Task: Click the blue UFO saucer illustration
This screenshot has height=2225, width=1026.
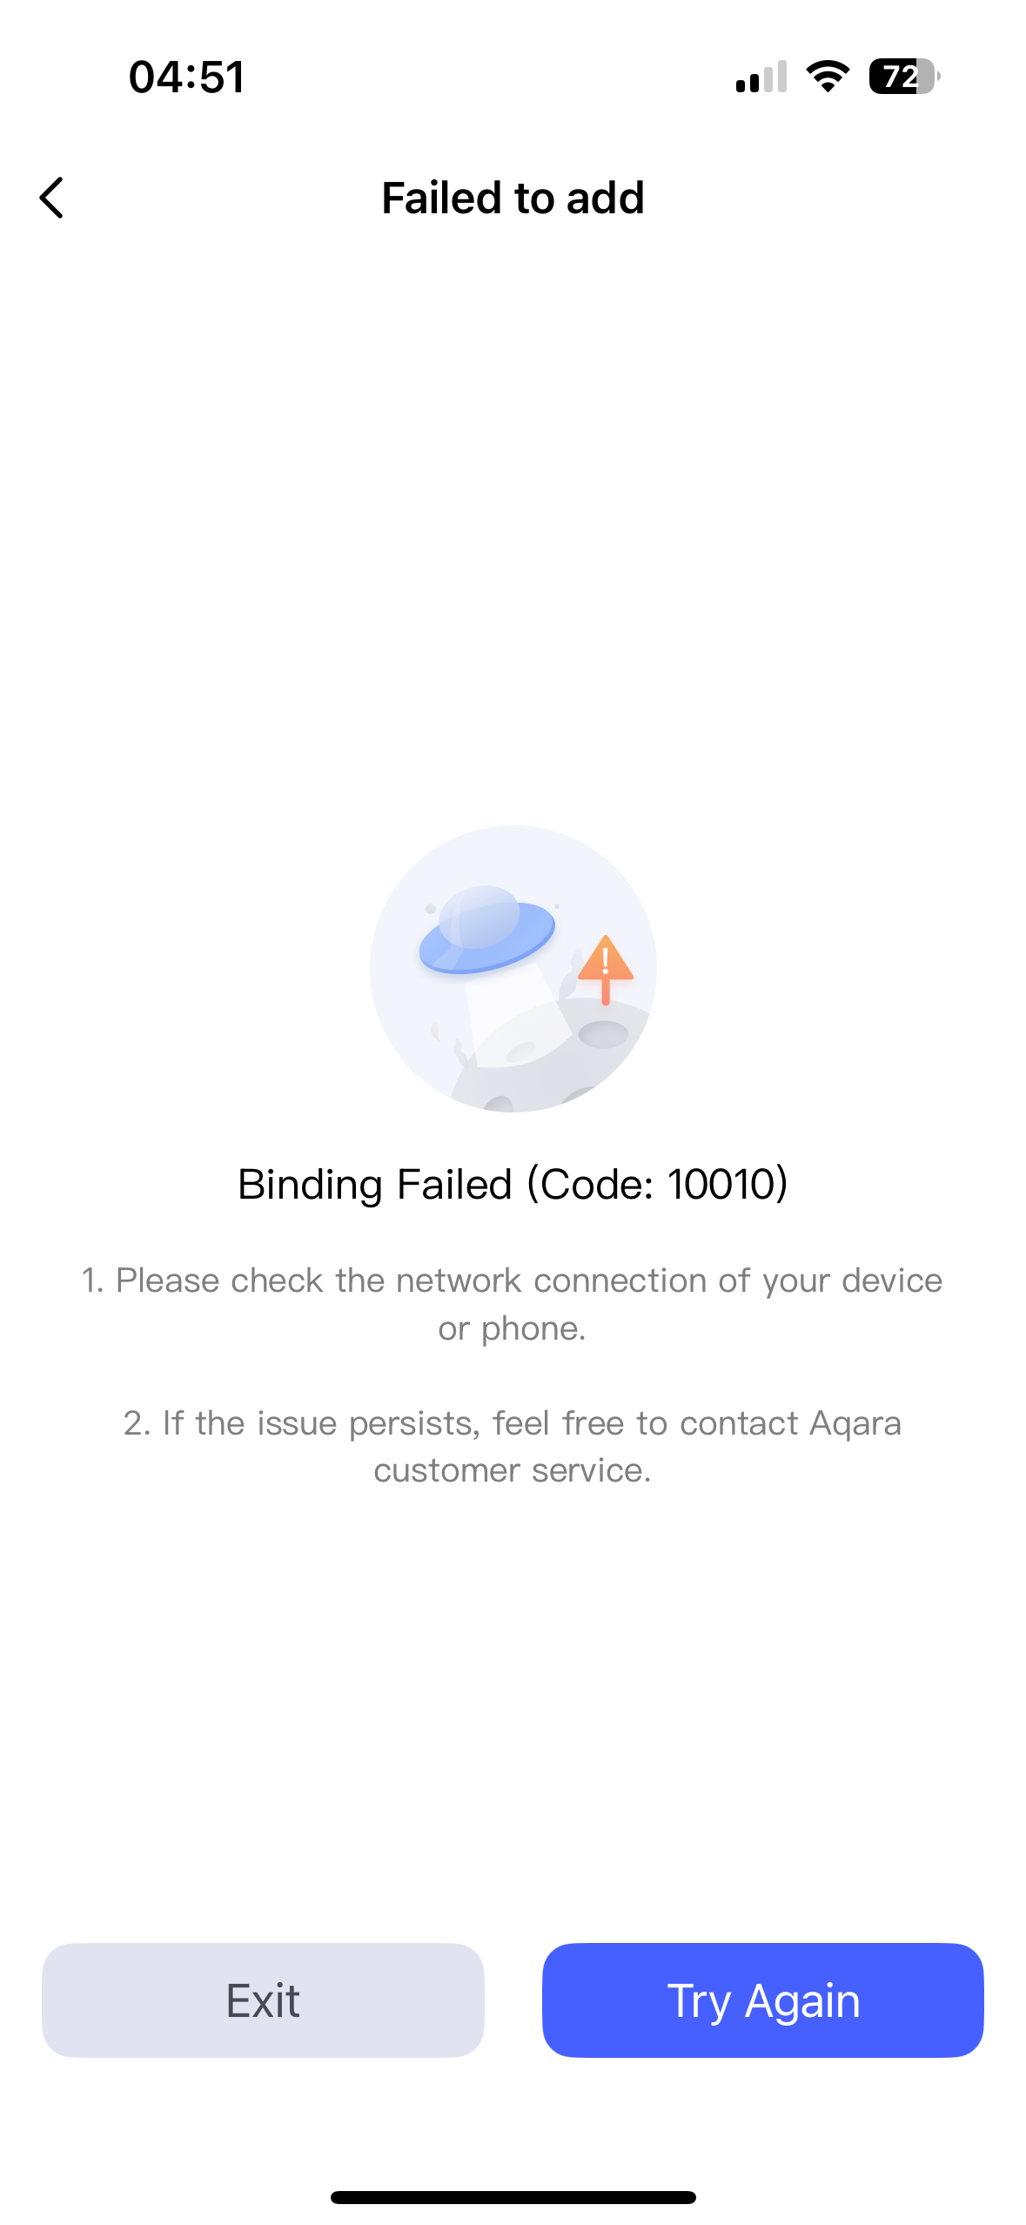Action: tap(486, 933)
